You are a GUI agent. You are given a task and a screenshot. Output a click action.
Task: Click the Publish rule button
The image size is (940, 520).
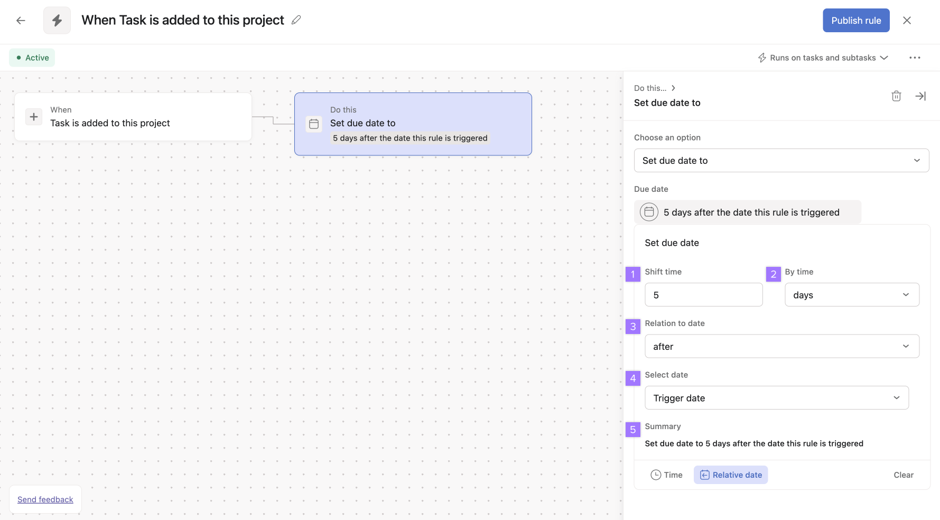coord(856,20)
